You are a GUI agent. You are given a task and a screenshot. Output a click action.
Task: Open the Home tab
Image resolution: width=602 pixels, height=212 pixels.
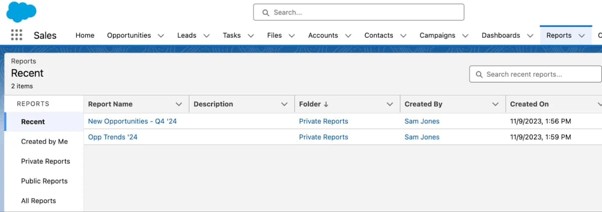tap(85, 35)
